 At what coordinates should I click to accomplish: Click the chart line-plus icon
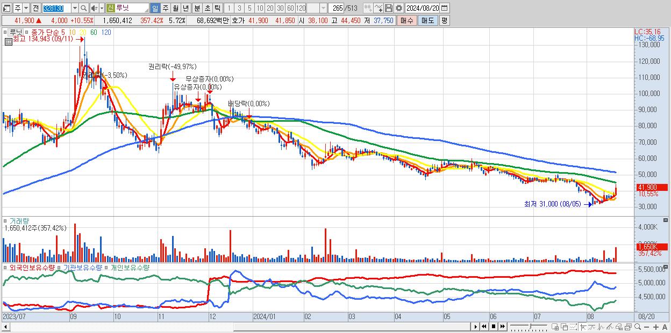coord(379,8)
